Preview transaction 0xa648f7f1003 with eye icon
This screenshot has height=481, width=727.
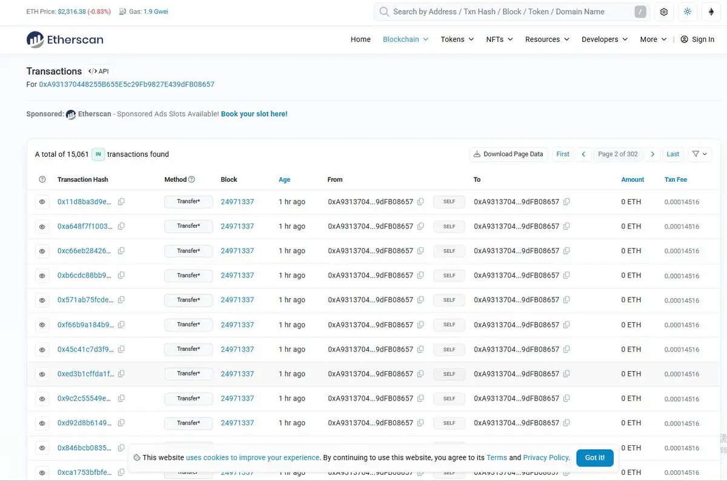coord(42,227)
